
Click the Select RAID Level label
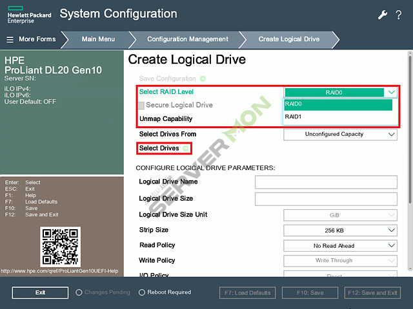click(166, 91)
